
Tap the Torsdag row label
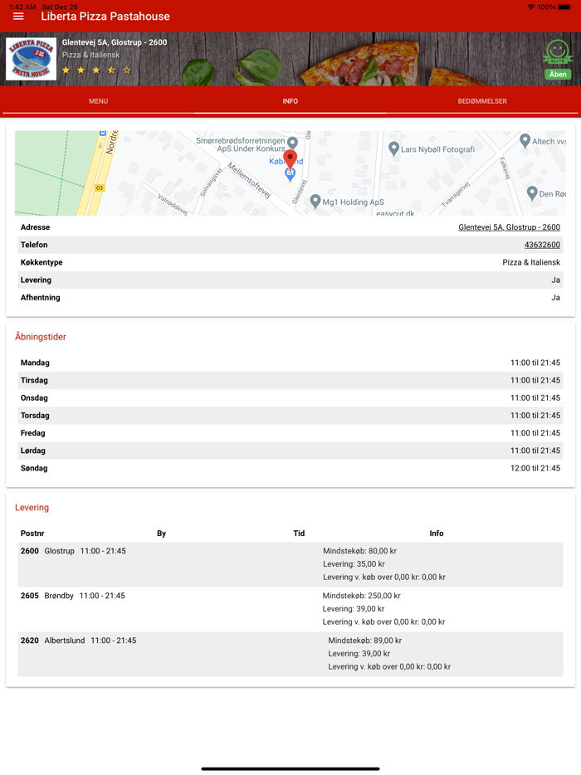point(35,416)
